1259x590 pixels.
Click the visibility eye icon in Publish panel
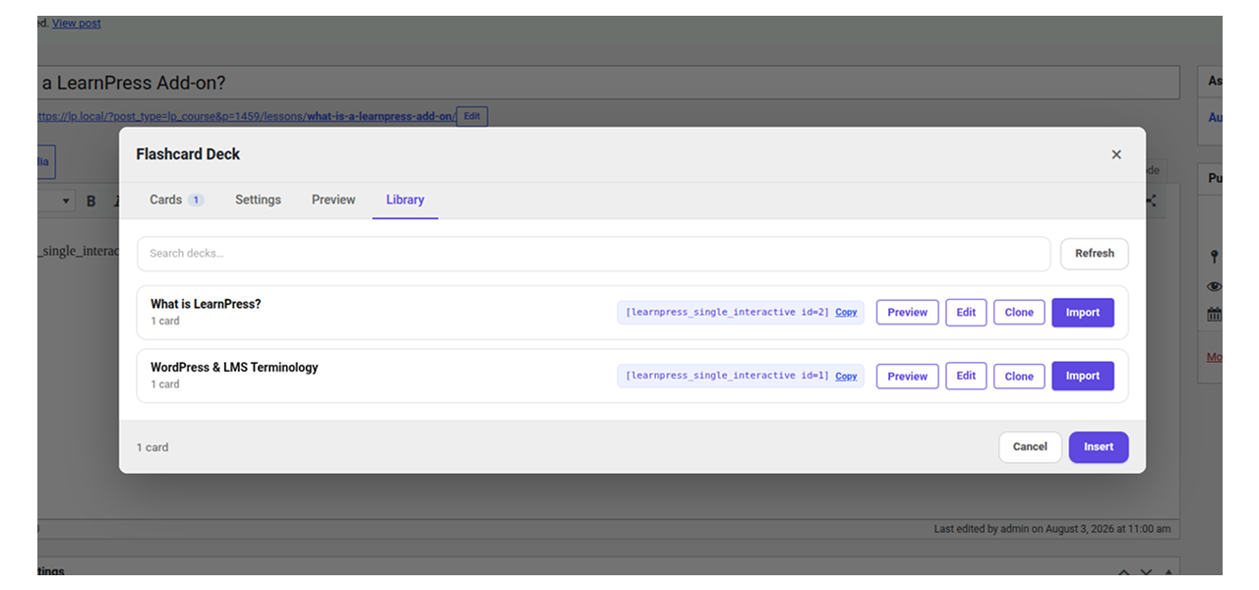(1215, 286)
